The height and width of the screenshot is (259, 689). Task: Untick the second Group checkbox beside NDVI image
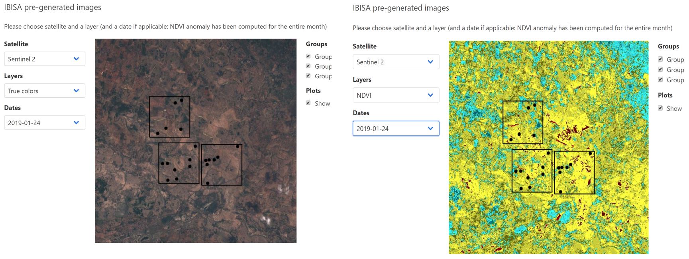[660, 69]
